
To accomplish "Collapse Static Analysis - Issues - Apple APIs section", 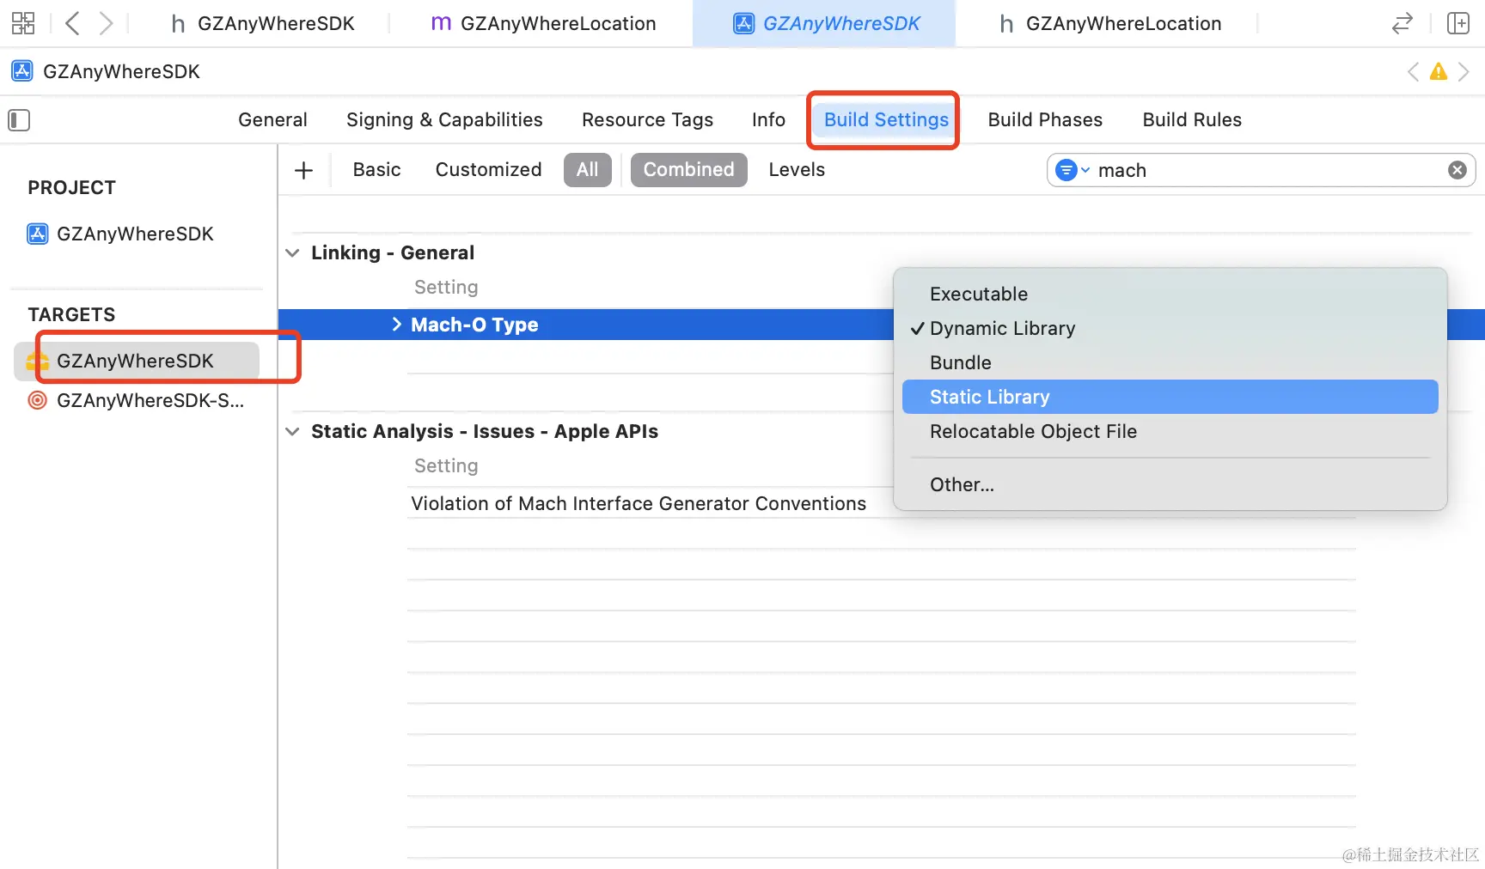I will point(293,431).
